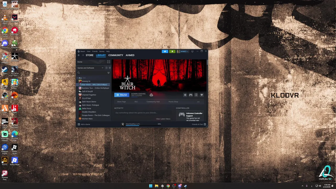Click View Latest News

tap(163, 119)
